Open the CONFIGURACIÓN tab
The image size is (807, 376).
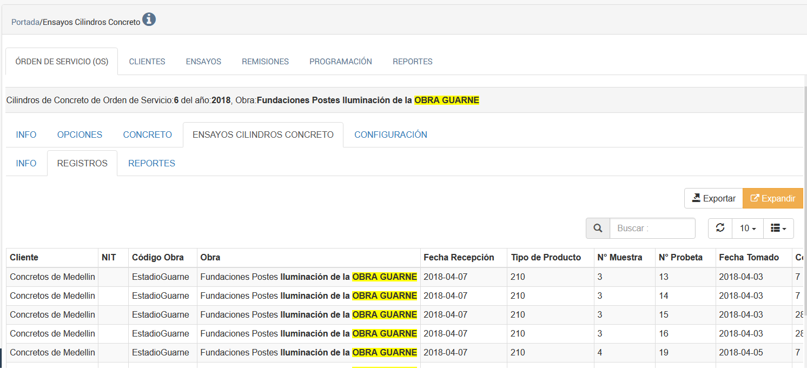click(x=391, y=135)
